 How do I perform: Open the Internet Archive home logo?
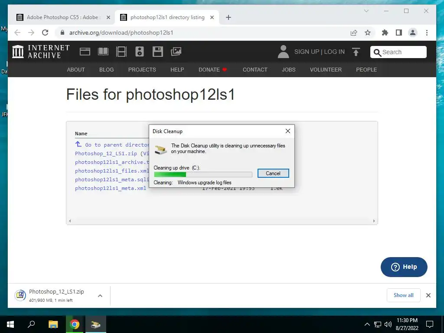pos(41,52)
